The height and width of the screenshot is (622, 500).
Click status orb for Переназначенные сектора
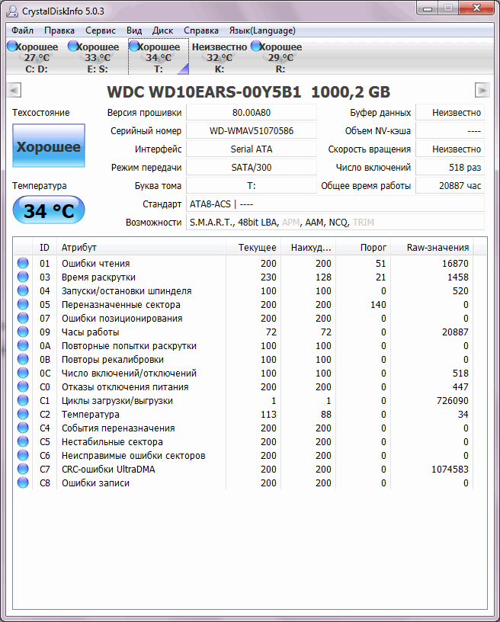click(x=23, y=304)
